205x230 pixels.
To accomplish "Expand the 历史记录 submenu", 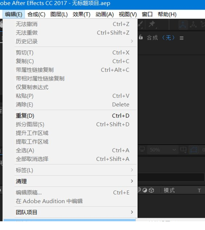I will [x=70, y=41].
